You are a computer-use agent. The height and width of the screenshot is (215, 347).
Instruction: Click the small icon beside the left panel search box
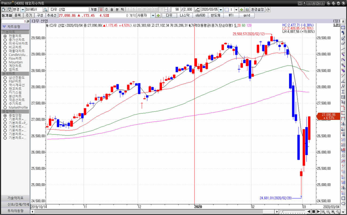click(x=27, y=21)
